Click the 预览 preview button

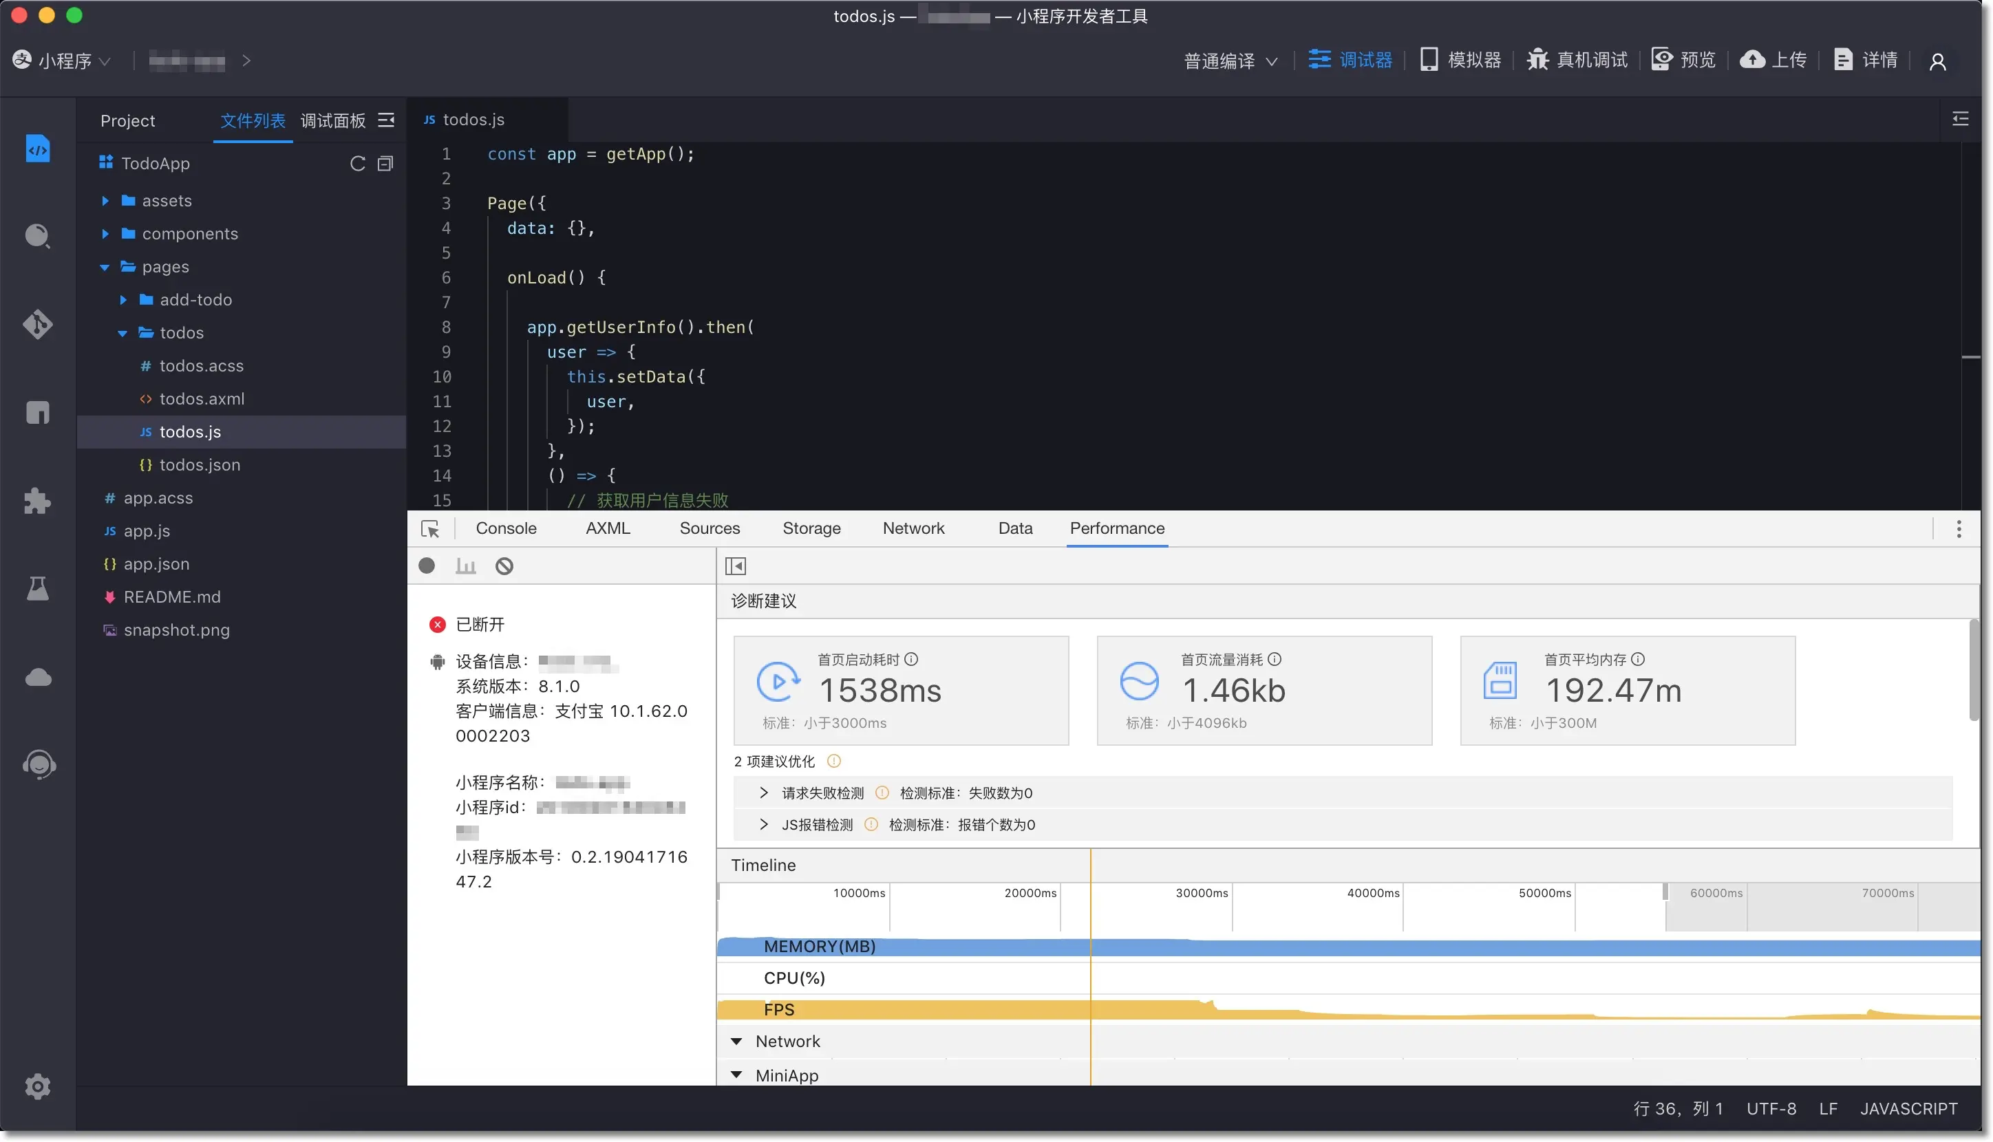pos(1683,60)
